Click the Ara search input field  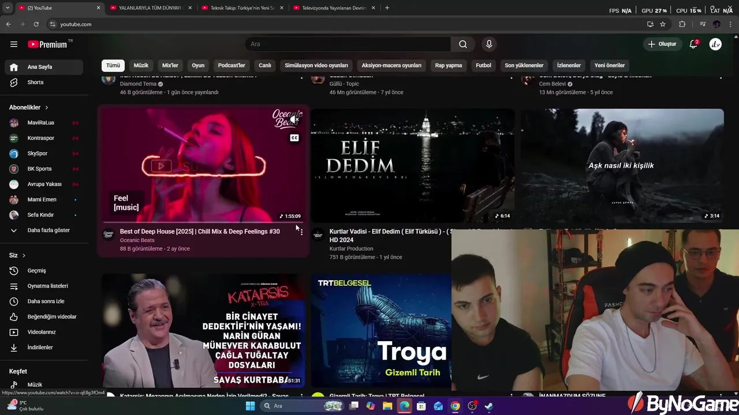(348, 44)
